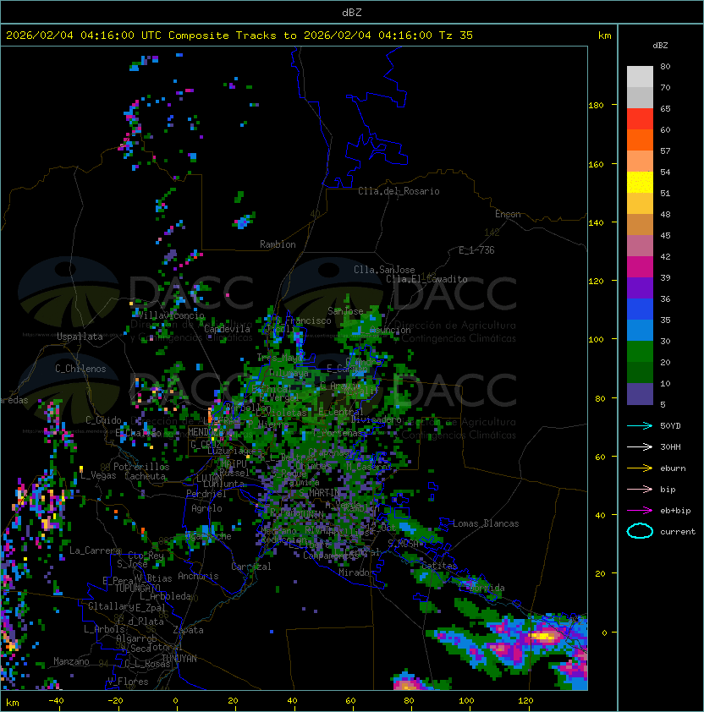Click the legend label 'eburn'
Screen dimensions: 704x712
coord(673,468)
